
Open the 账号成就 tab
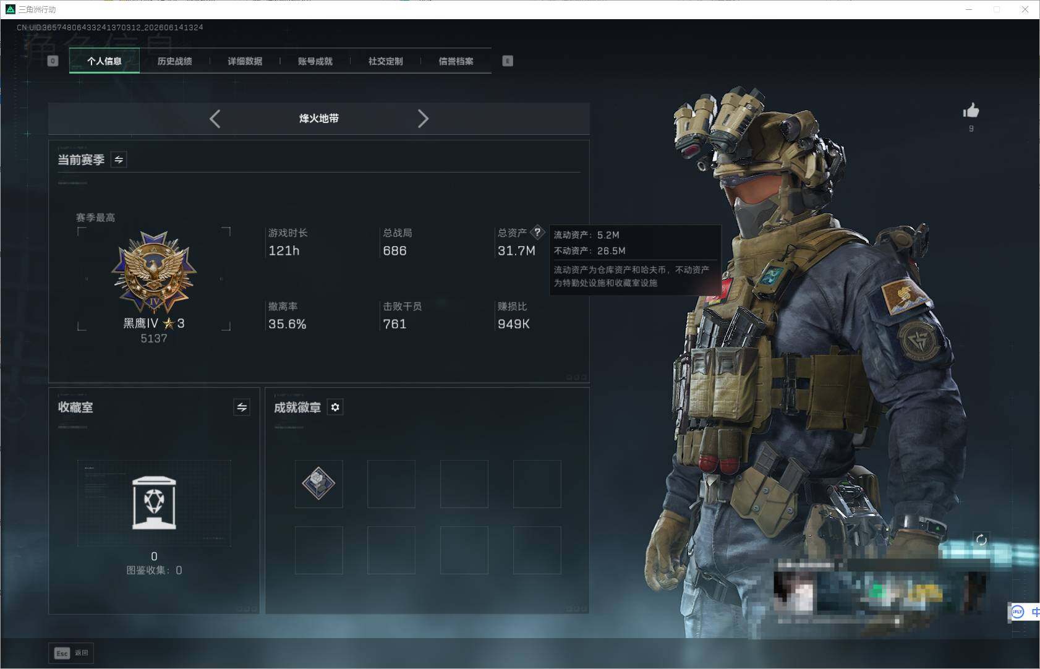[x=315, y=61]
